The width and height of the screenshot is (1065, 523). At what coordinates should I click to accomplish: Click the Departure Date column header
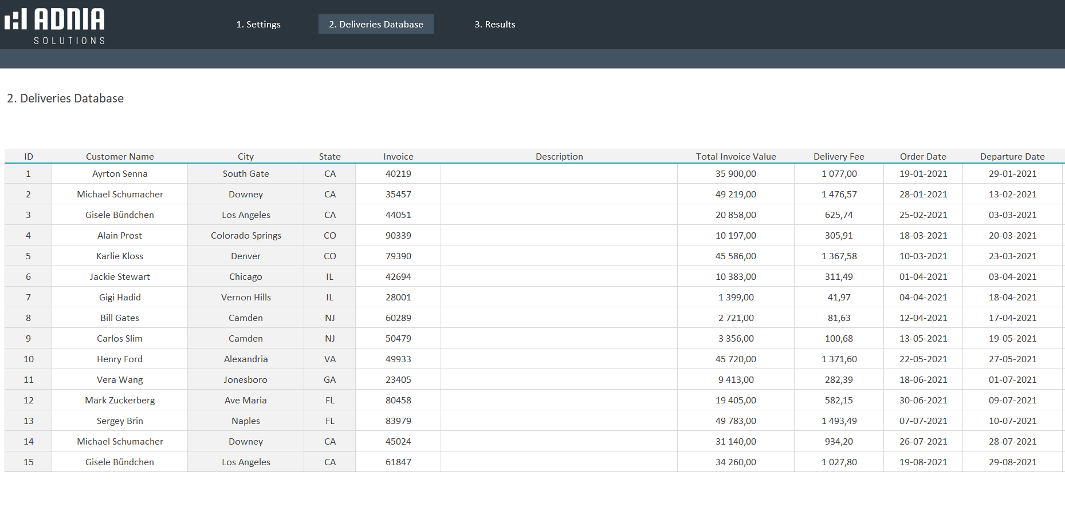click(1012, 156)
